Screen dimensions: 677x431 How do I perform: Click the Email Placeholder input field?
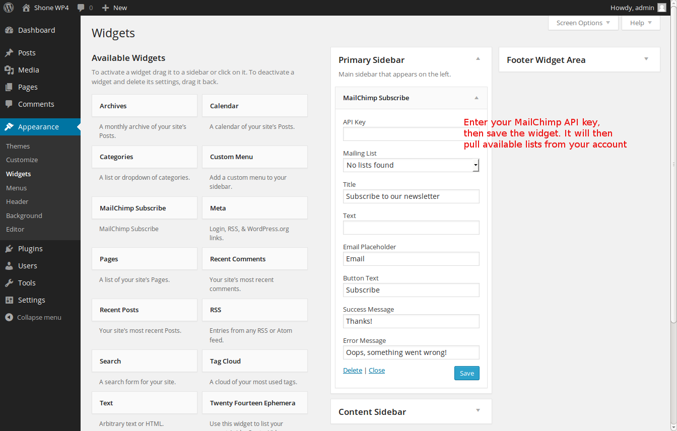click(411, 259)
